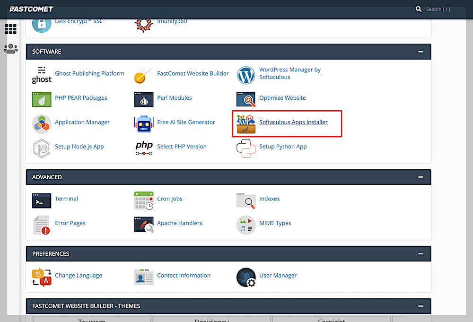Click the Python logo icon
The width and height of the screenshot is (473, 322).
click(x=246, y=148)
